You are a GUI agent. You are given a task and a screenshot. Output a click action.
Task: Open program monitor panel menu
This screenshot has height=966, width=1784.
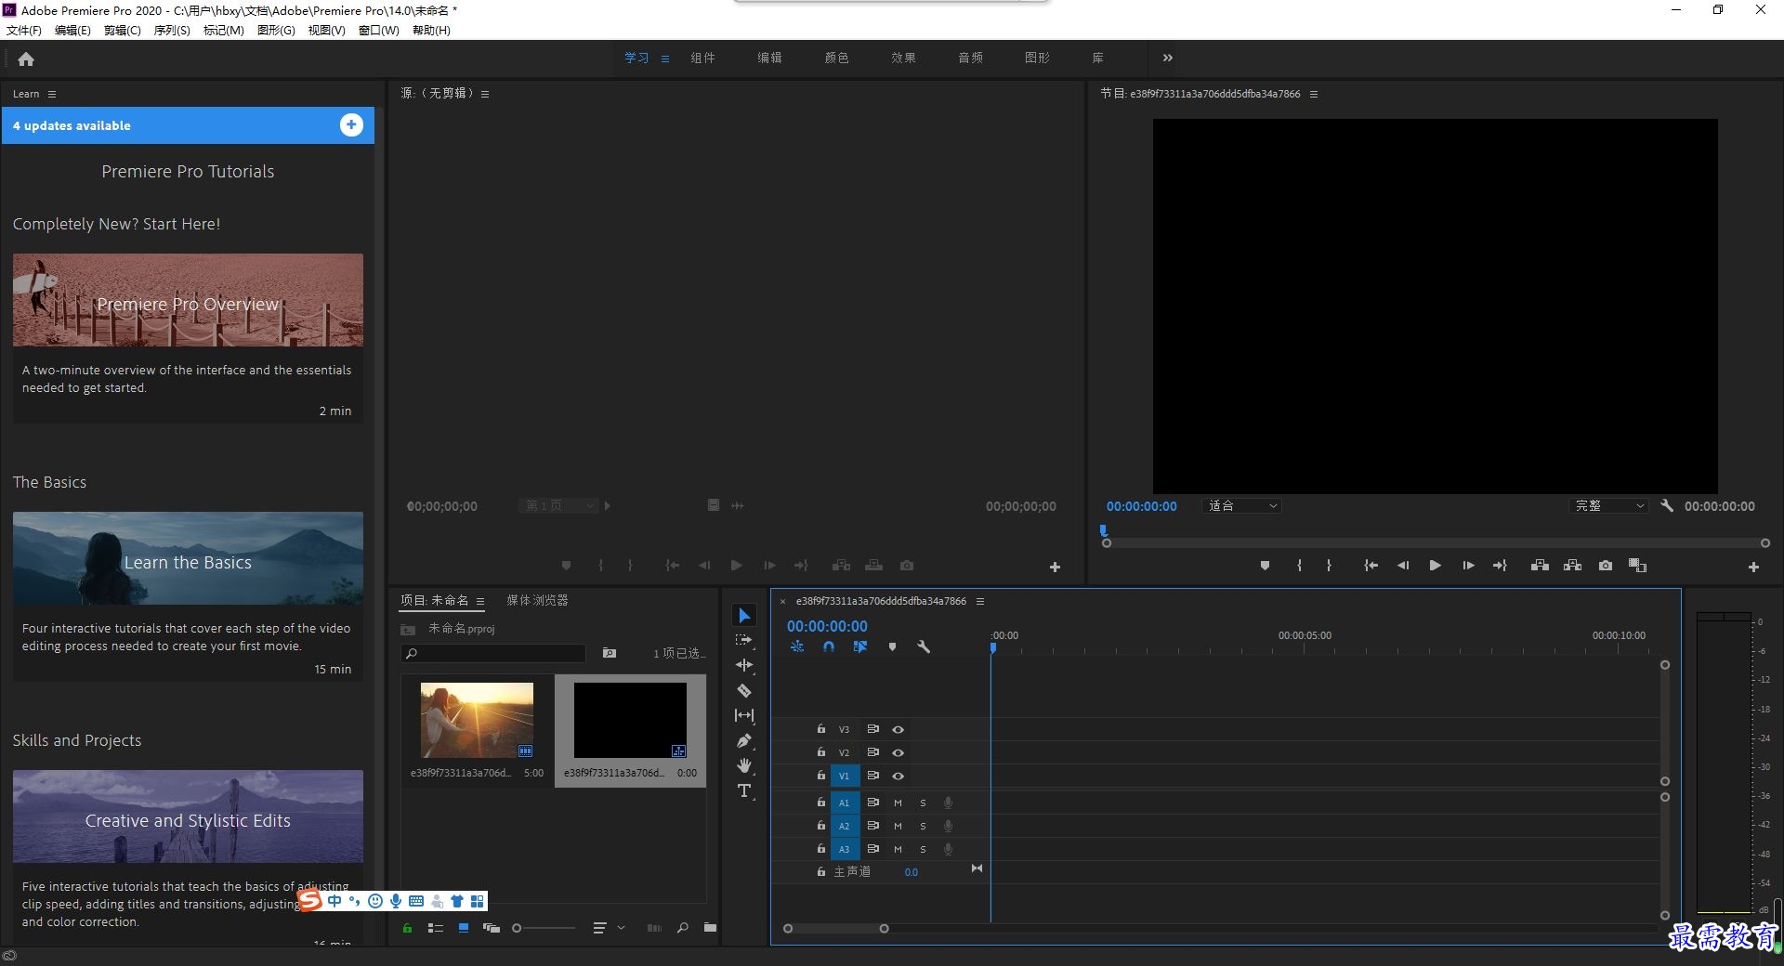tap(1314, 94)
